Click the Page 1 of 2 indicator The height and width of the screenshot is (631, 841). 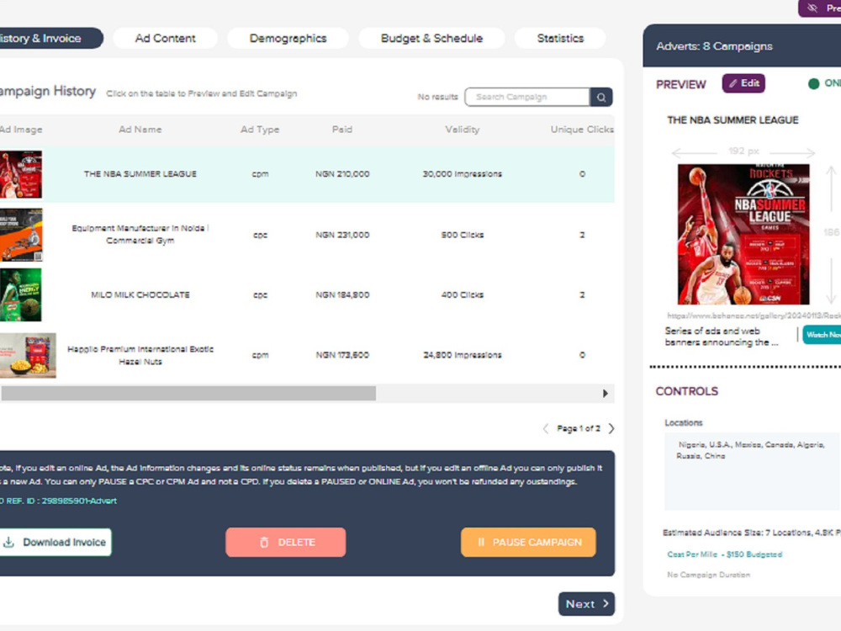click(579, 429)
